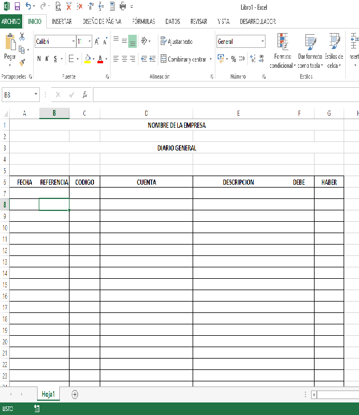Screen dimensions: 359x415
Task: Open the calculator icon in quick access toolbar
Action: [112, 6]
